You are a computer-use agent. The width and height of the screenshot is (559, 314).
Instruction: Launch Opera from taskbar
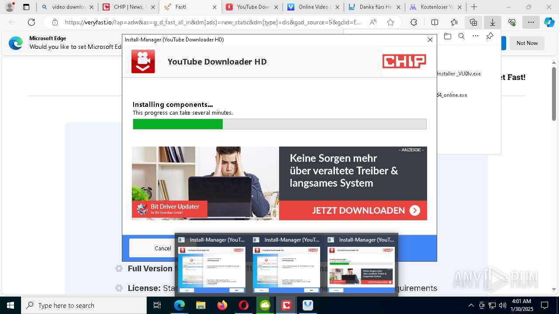click(243, 305)
